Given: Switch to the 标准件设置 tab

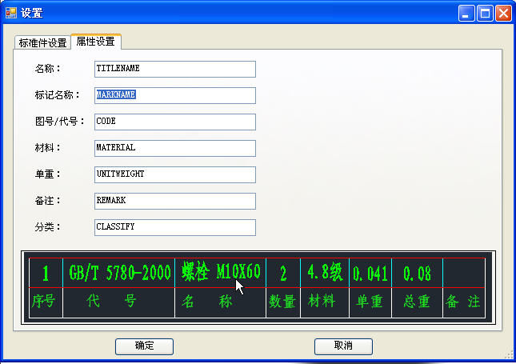Looking at the screenshot, I should [43, 42].
